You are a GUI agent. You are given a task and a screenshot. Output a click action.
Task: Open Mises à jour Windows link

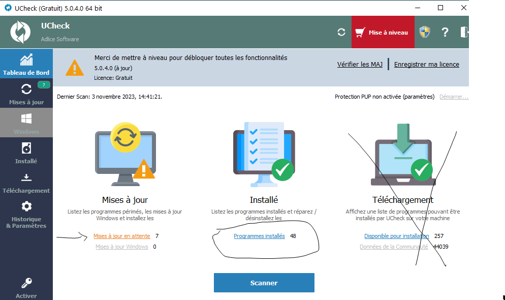coord(122,247)
